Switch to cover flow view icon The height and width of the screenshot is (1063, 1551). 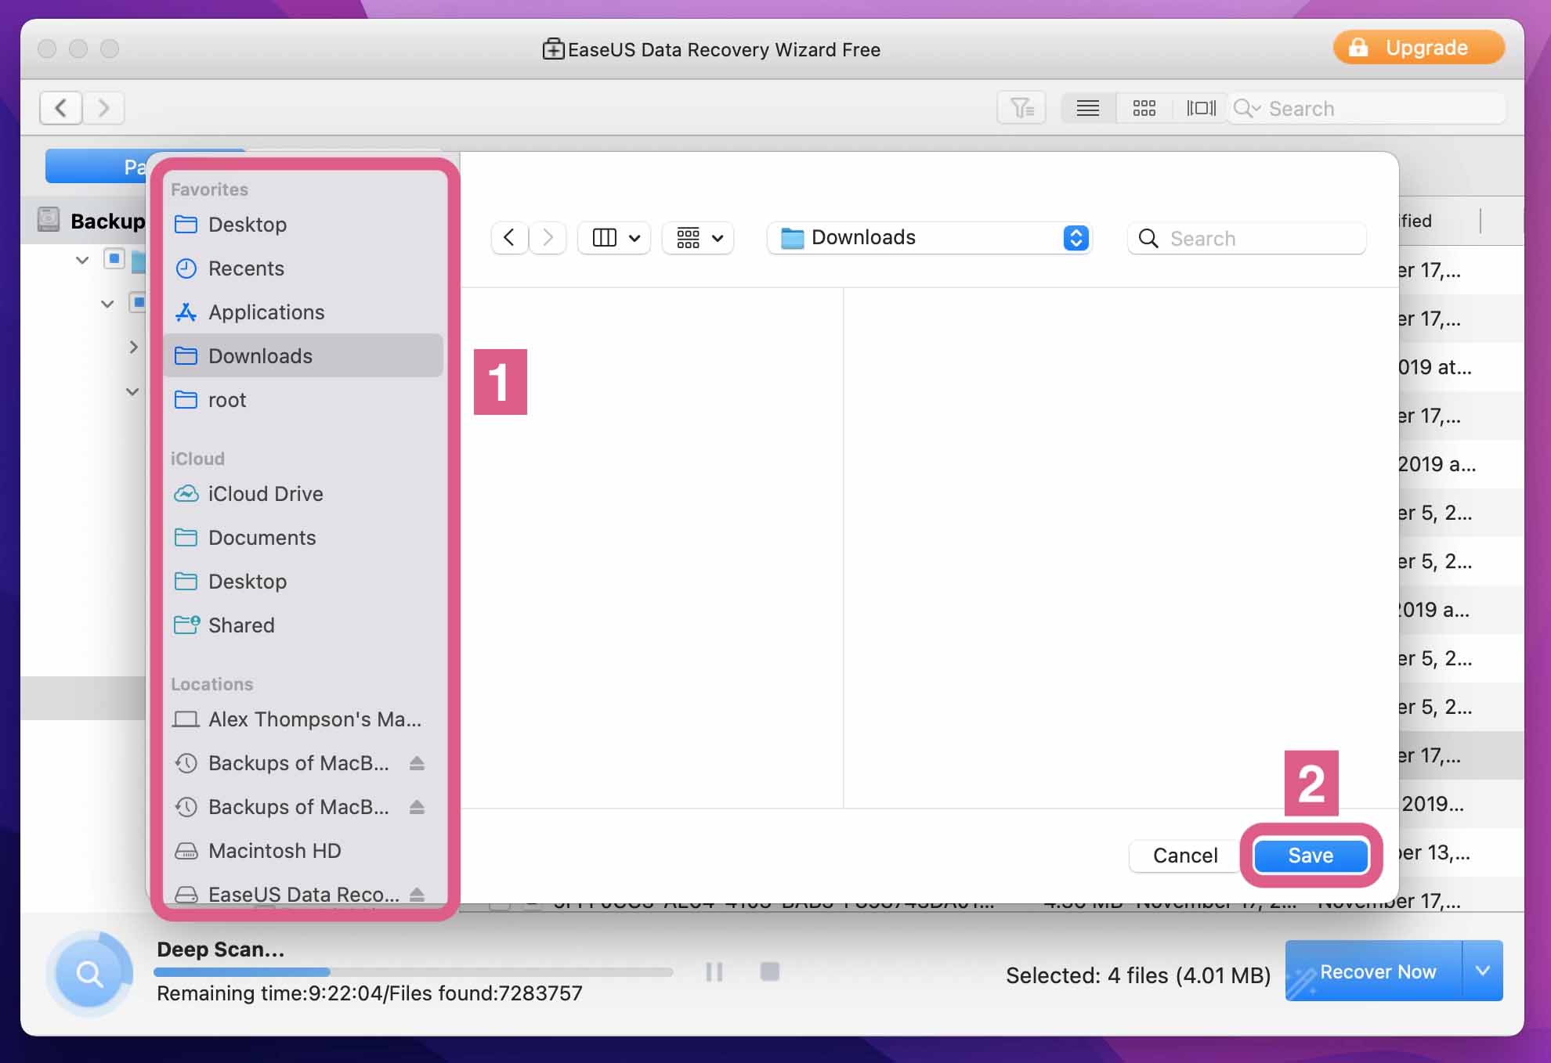click(x=1201, y=108)
